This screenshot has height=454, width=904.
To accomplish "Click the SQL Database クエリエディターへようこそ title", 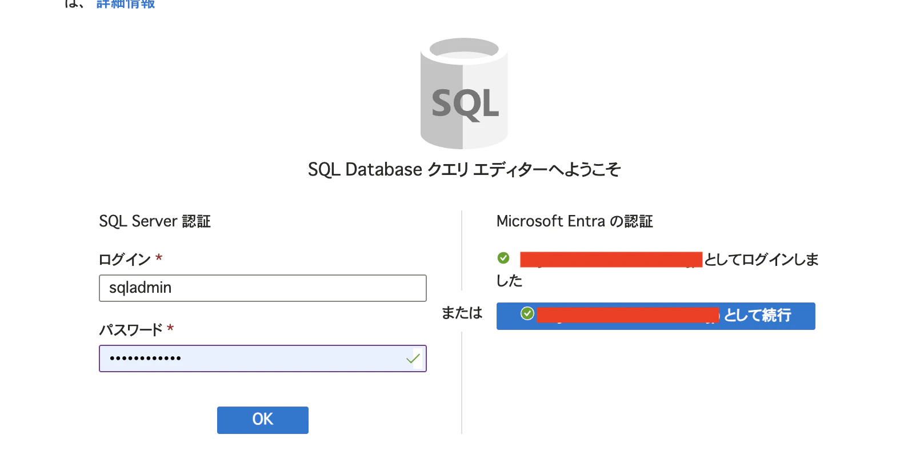I will [464, 169].
